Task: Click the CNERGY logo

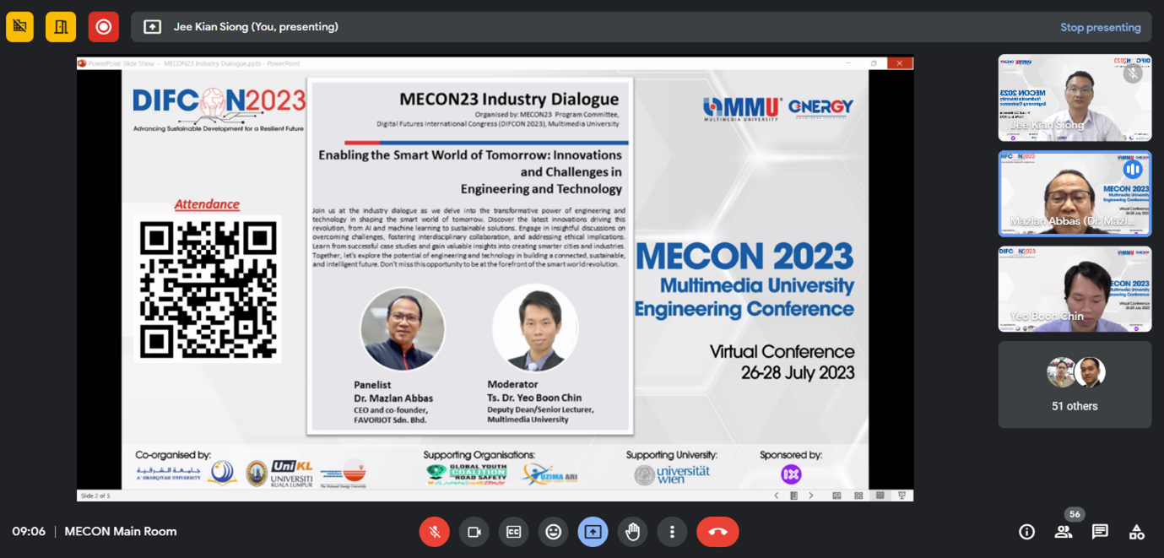Action: pos(820,108)
